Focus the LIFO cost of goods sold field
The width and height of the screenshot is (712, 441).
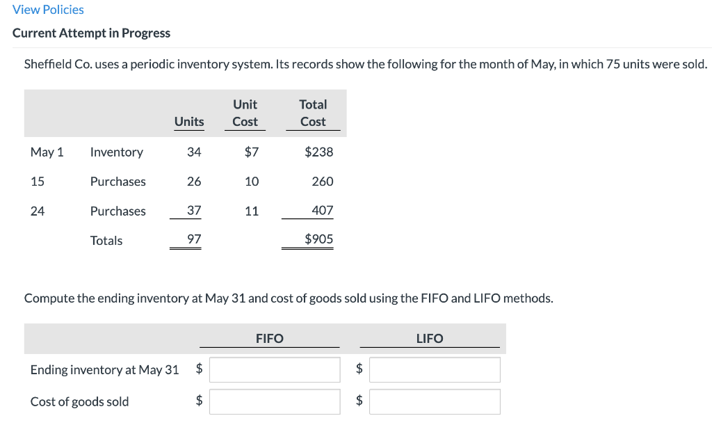(x=435, y=401)
